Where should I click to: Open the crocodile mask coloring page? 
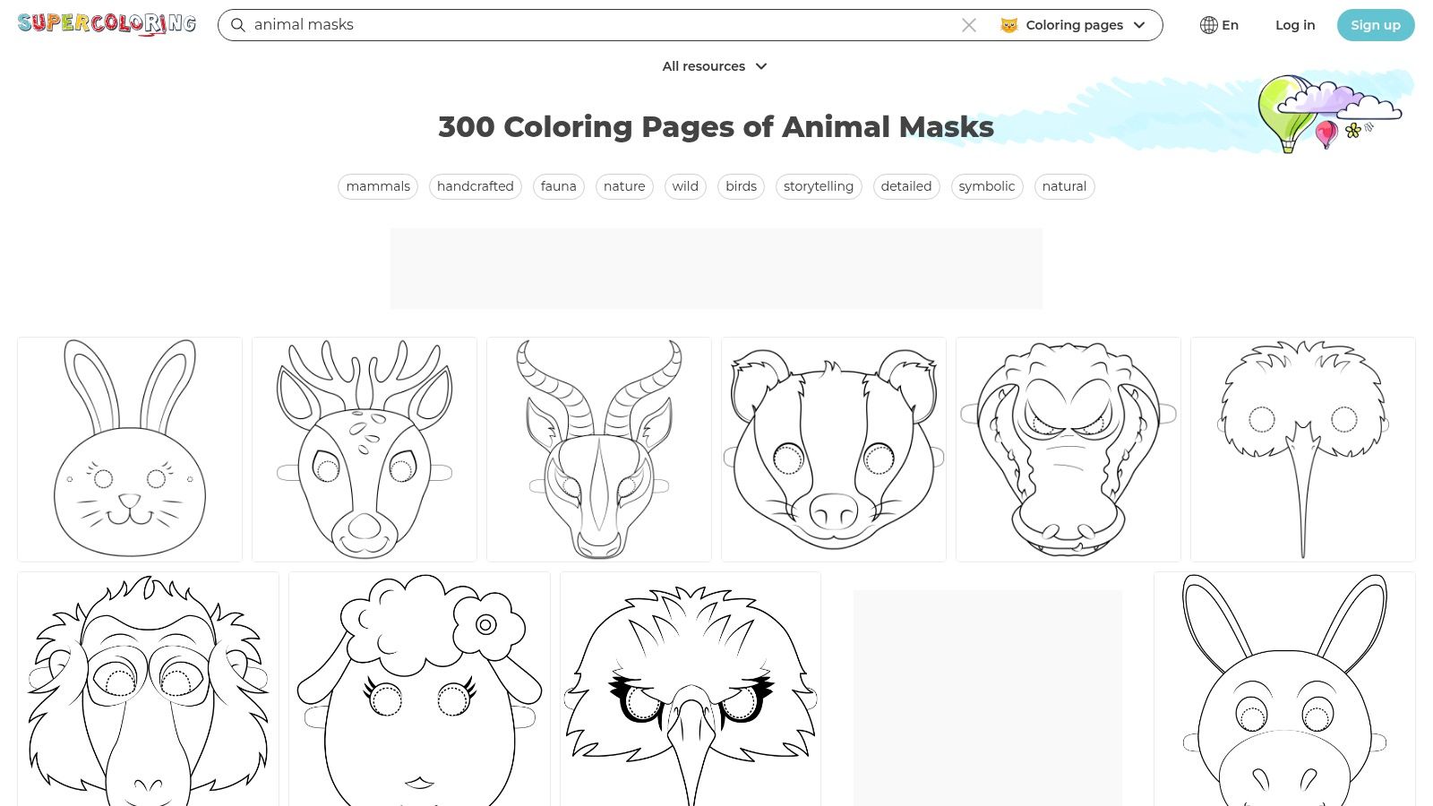click(x=1068, y=449)
